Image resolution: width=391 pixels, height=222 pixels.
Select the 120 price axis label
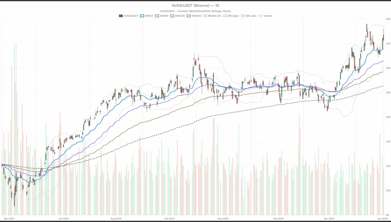[x=388, y=166]
